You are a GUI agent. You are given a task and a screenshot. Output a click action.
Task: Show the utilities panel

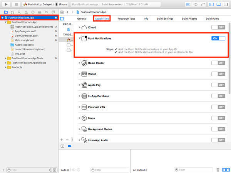(226, 4)
